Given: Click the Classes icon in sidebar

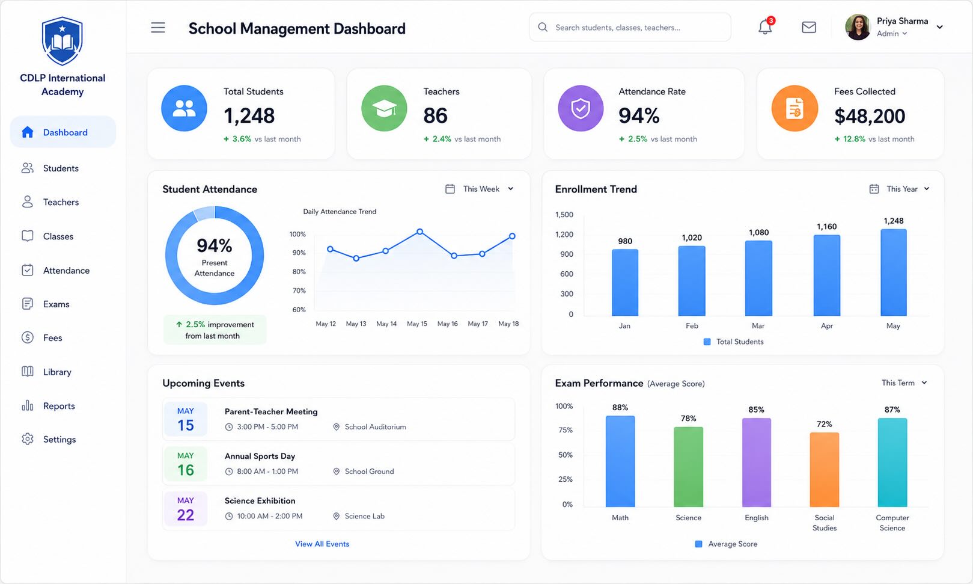Looking at the screenshot, I should 28,236.
